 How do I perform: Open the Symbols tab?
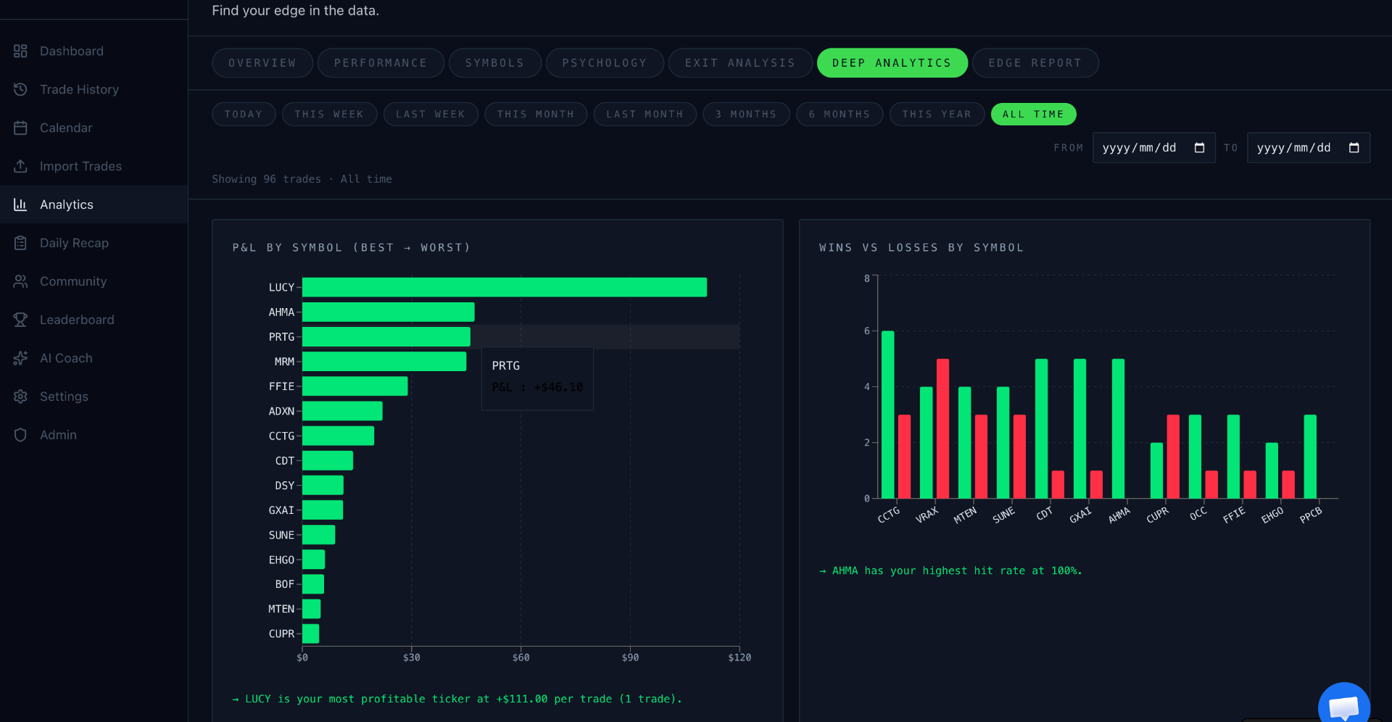pyautogui.click(x=495, y=63)
